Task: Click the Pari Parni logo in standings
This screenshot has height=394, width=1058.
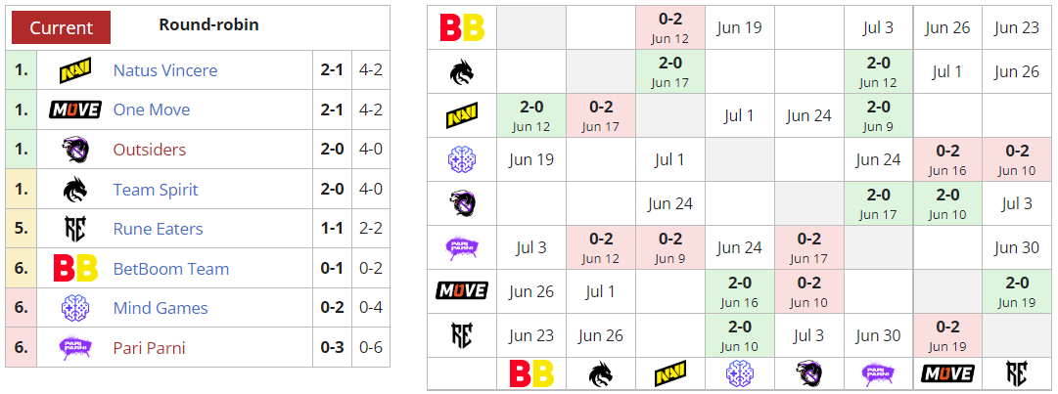Action: [x=75, y=348]
